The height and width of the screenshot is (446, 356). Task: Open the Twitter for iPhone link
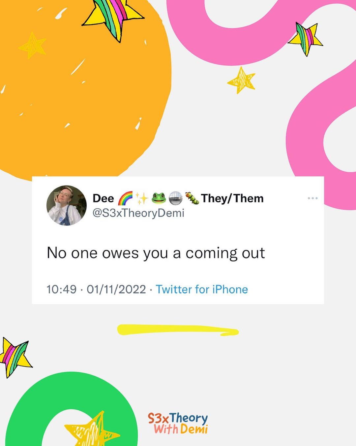(202, 290)
